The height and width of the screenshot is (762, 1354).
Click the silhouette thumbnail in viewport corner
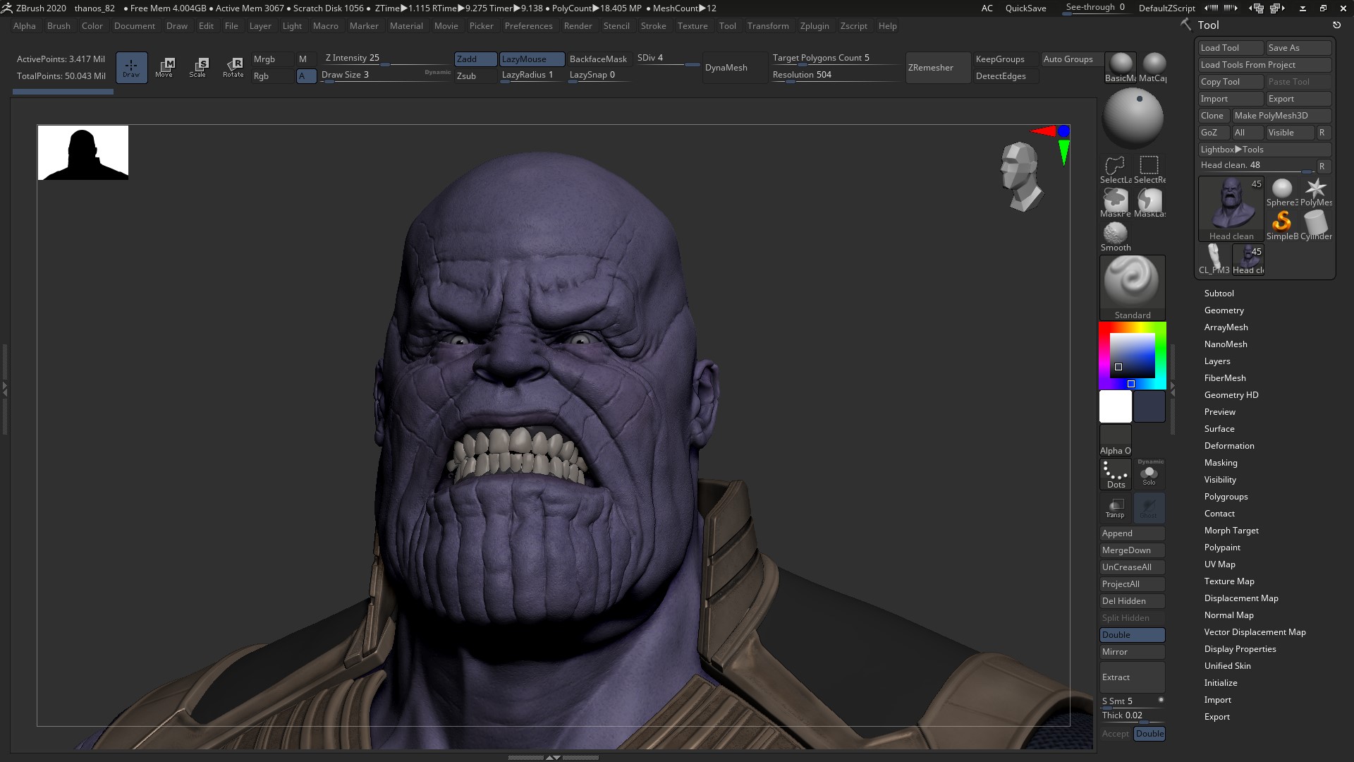[x=83, y=153]
